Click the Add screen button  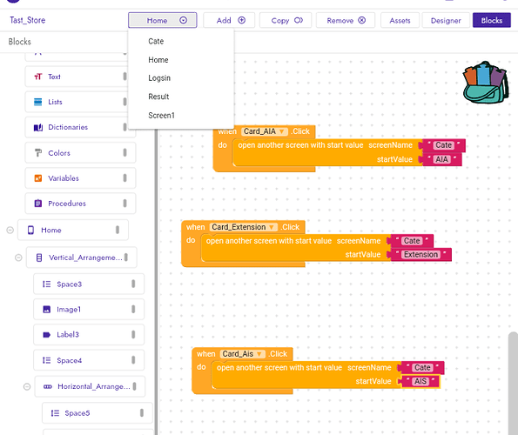(x=229, y=21)
